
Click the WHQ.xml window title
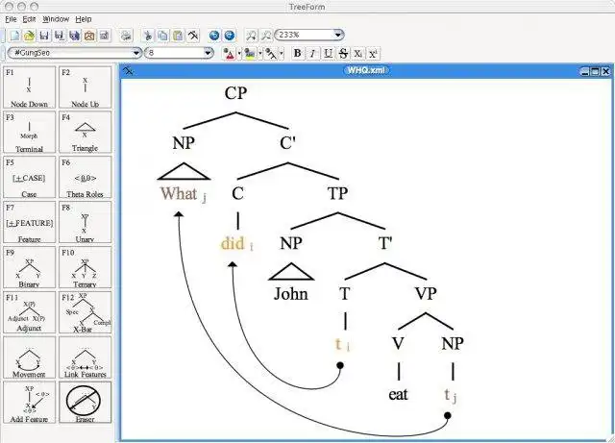pyautogui.click(x=366, y=70)
